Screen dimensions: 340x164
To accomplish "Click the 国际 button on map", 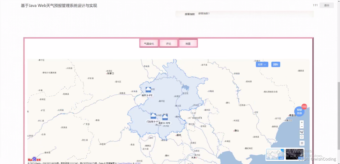I will pos(276,64).
